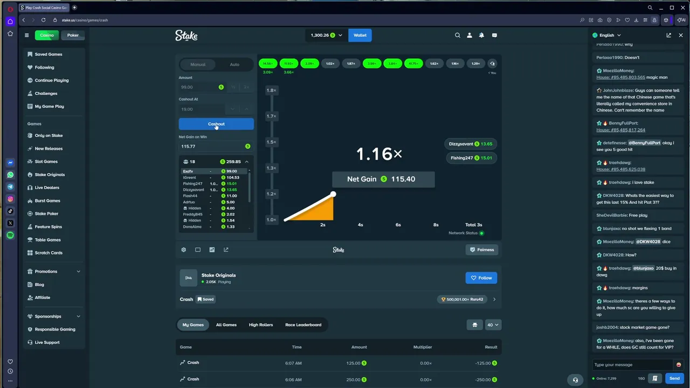Double the bet amount with 2×
The width and height of the screenshot is (690, 388).
tap(246, 87)
